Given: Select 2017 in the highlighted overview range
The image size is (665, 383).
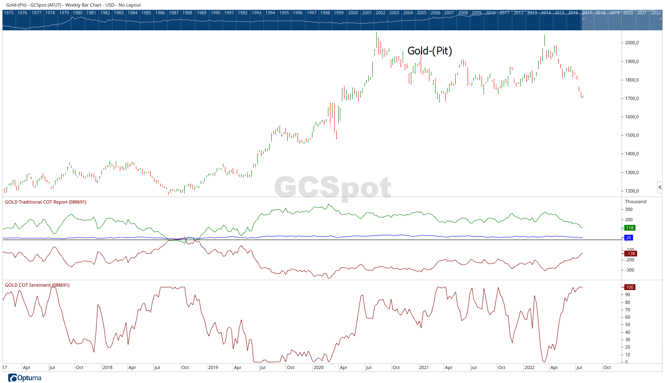Looking at the screenshot, I should (587, 13).
